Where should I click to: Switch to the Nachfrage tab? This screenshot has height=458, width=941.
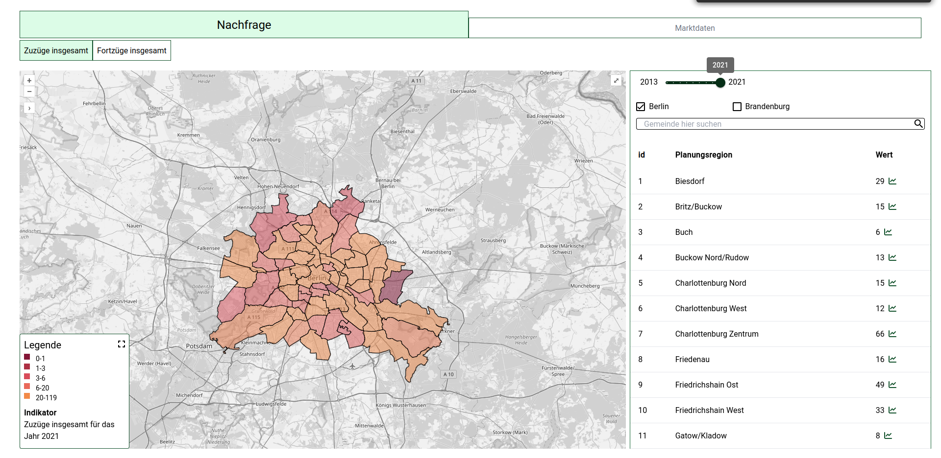pos(244,24)
